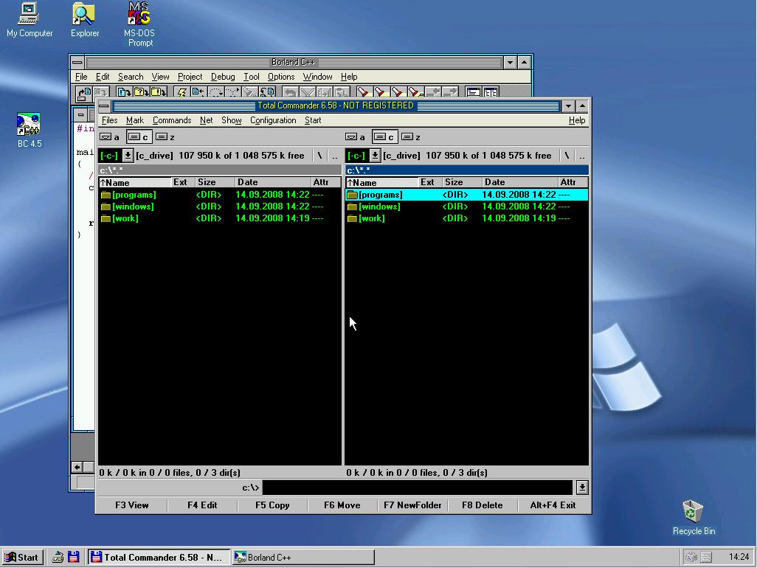This screenshot has height=568, width=757.
Task: Click the lightning-bolt icon in Borland toolbar
Action: click(x=182, y=92)
